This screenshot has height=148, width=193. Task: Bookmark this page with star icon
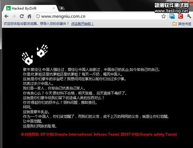pyautogui.click(x=164, y=16)
